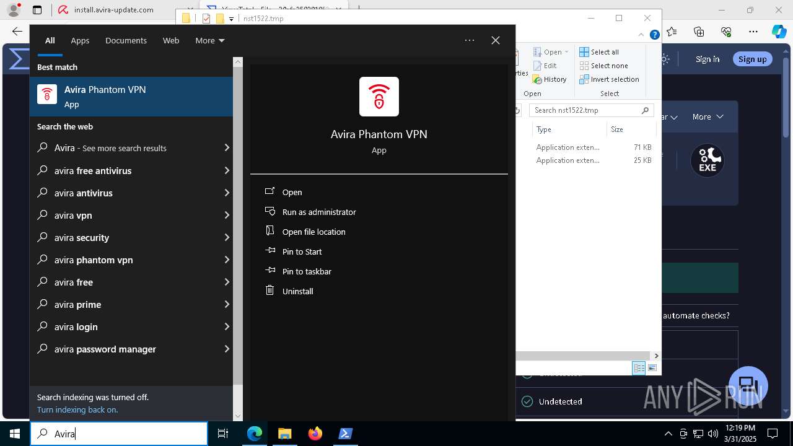
Task: Select Pin to taskbar
Action: (307, 271)
